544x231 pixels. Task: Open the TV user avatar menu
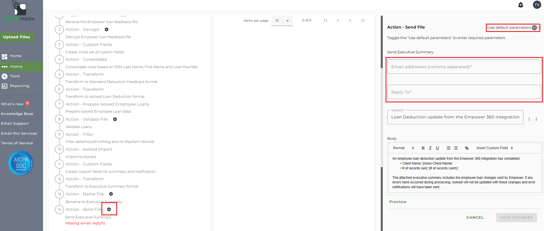(x=537, y=5)
